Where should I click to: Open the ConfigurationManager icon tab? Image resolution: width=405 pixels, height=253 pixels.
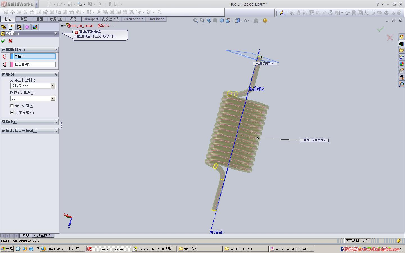[19, 27]
